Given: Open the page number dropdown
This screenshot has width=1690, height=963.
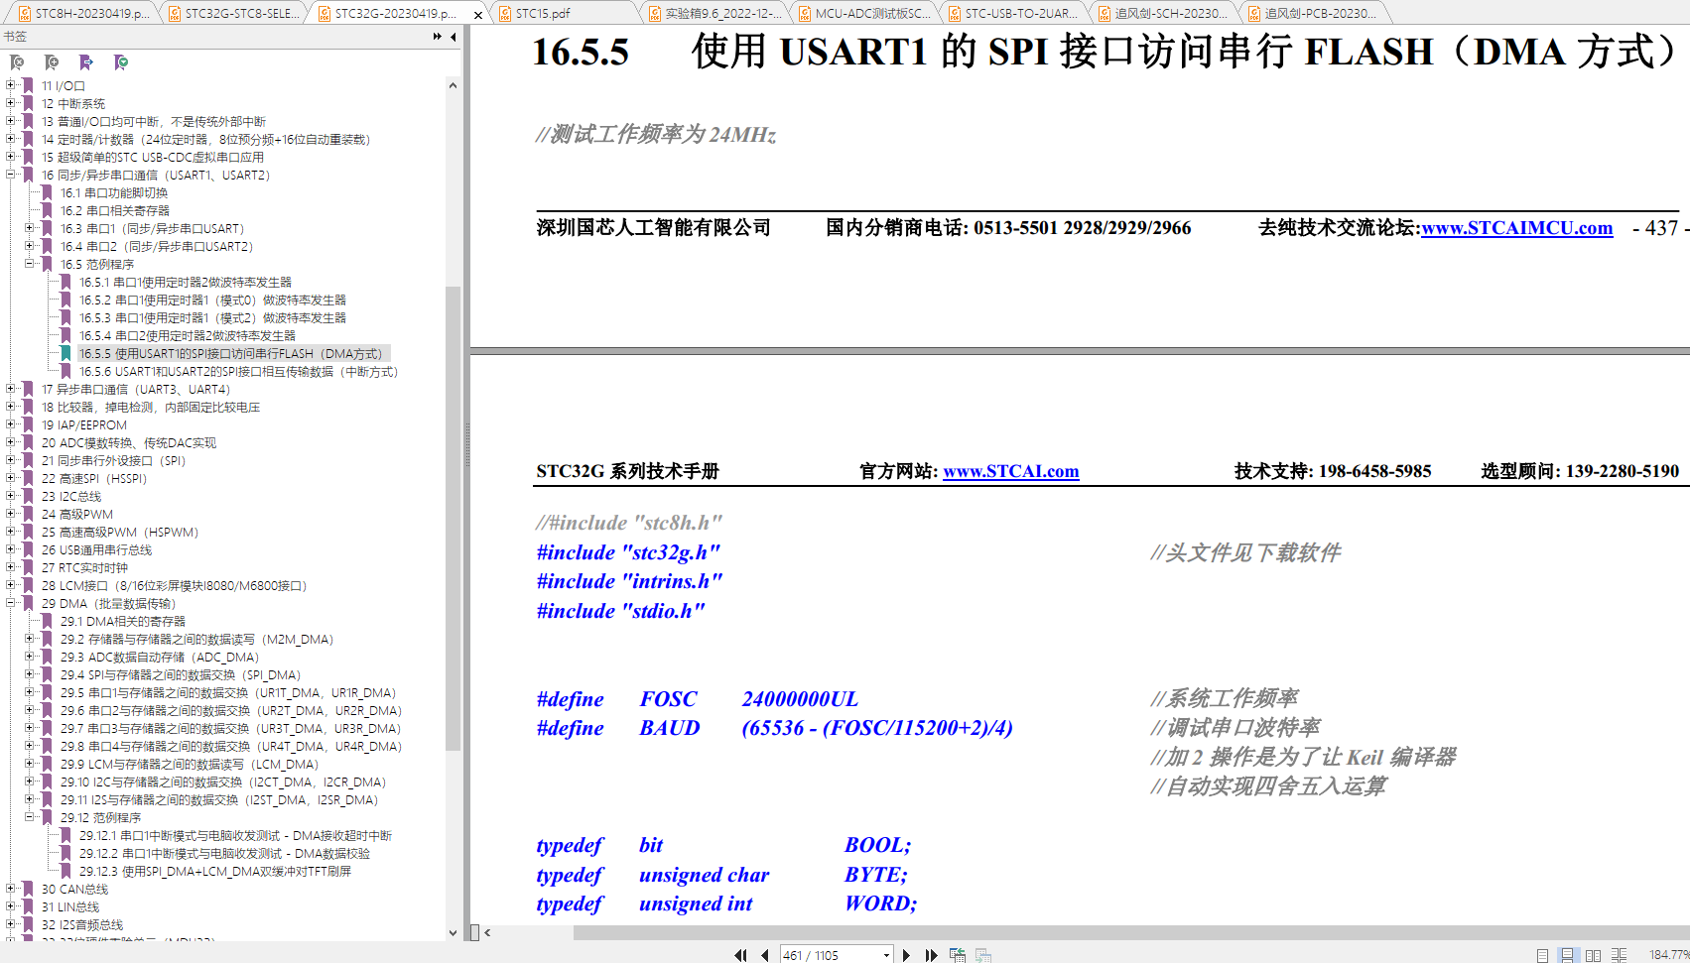Looking at the screenshot, I should click(x=886, y=955).
